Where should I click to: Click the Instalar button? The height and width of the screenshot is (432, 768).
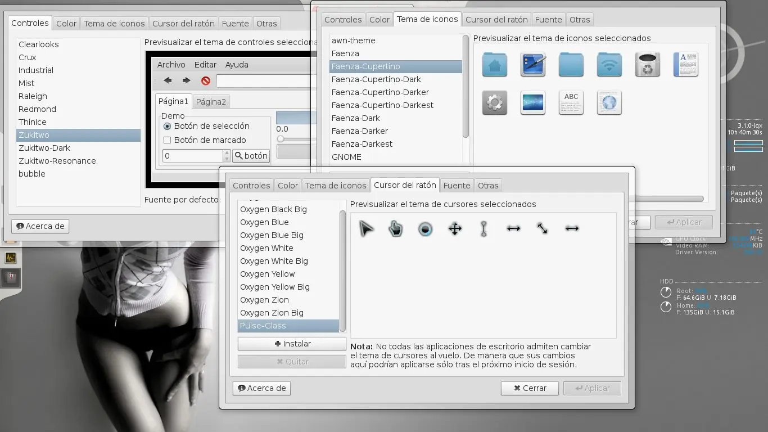292,344
